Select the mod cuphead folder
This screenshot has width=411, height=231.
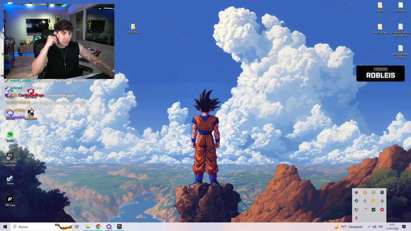pos(380,29)
